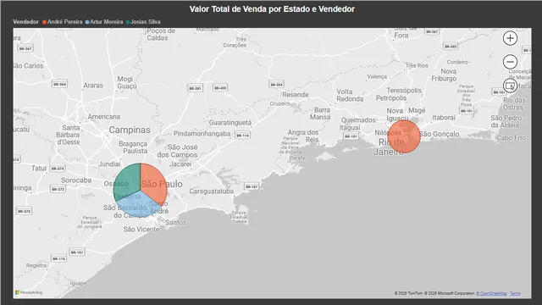Click the André Pereira legend label
This screenshot has width=542, height=305.
click(x=64, y=22)
